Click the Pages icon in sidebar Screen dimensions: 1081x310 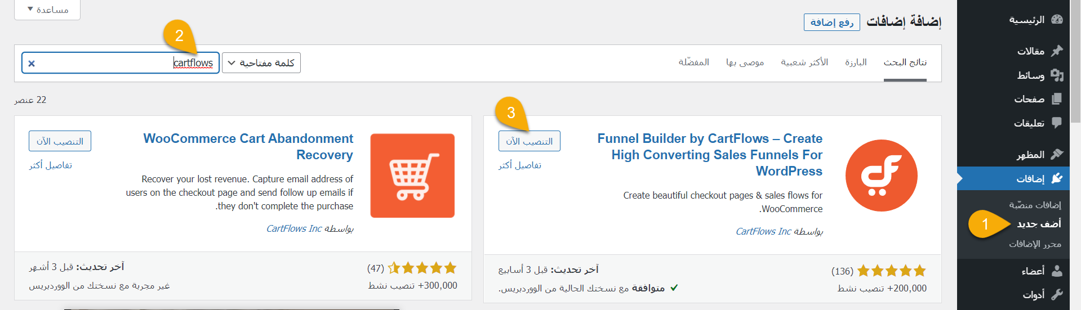[x=1057, y=99]
